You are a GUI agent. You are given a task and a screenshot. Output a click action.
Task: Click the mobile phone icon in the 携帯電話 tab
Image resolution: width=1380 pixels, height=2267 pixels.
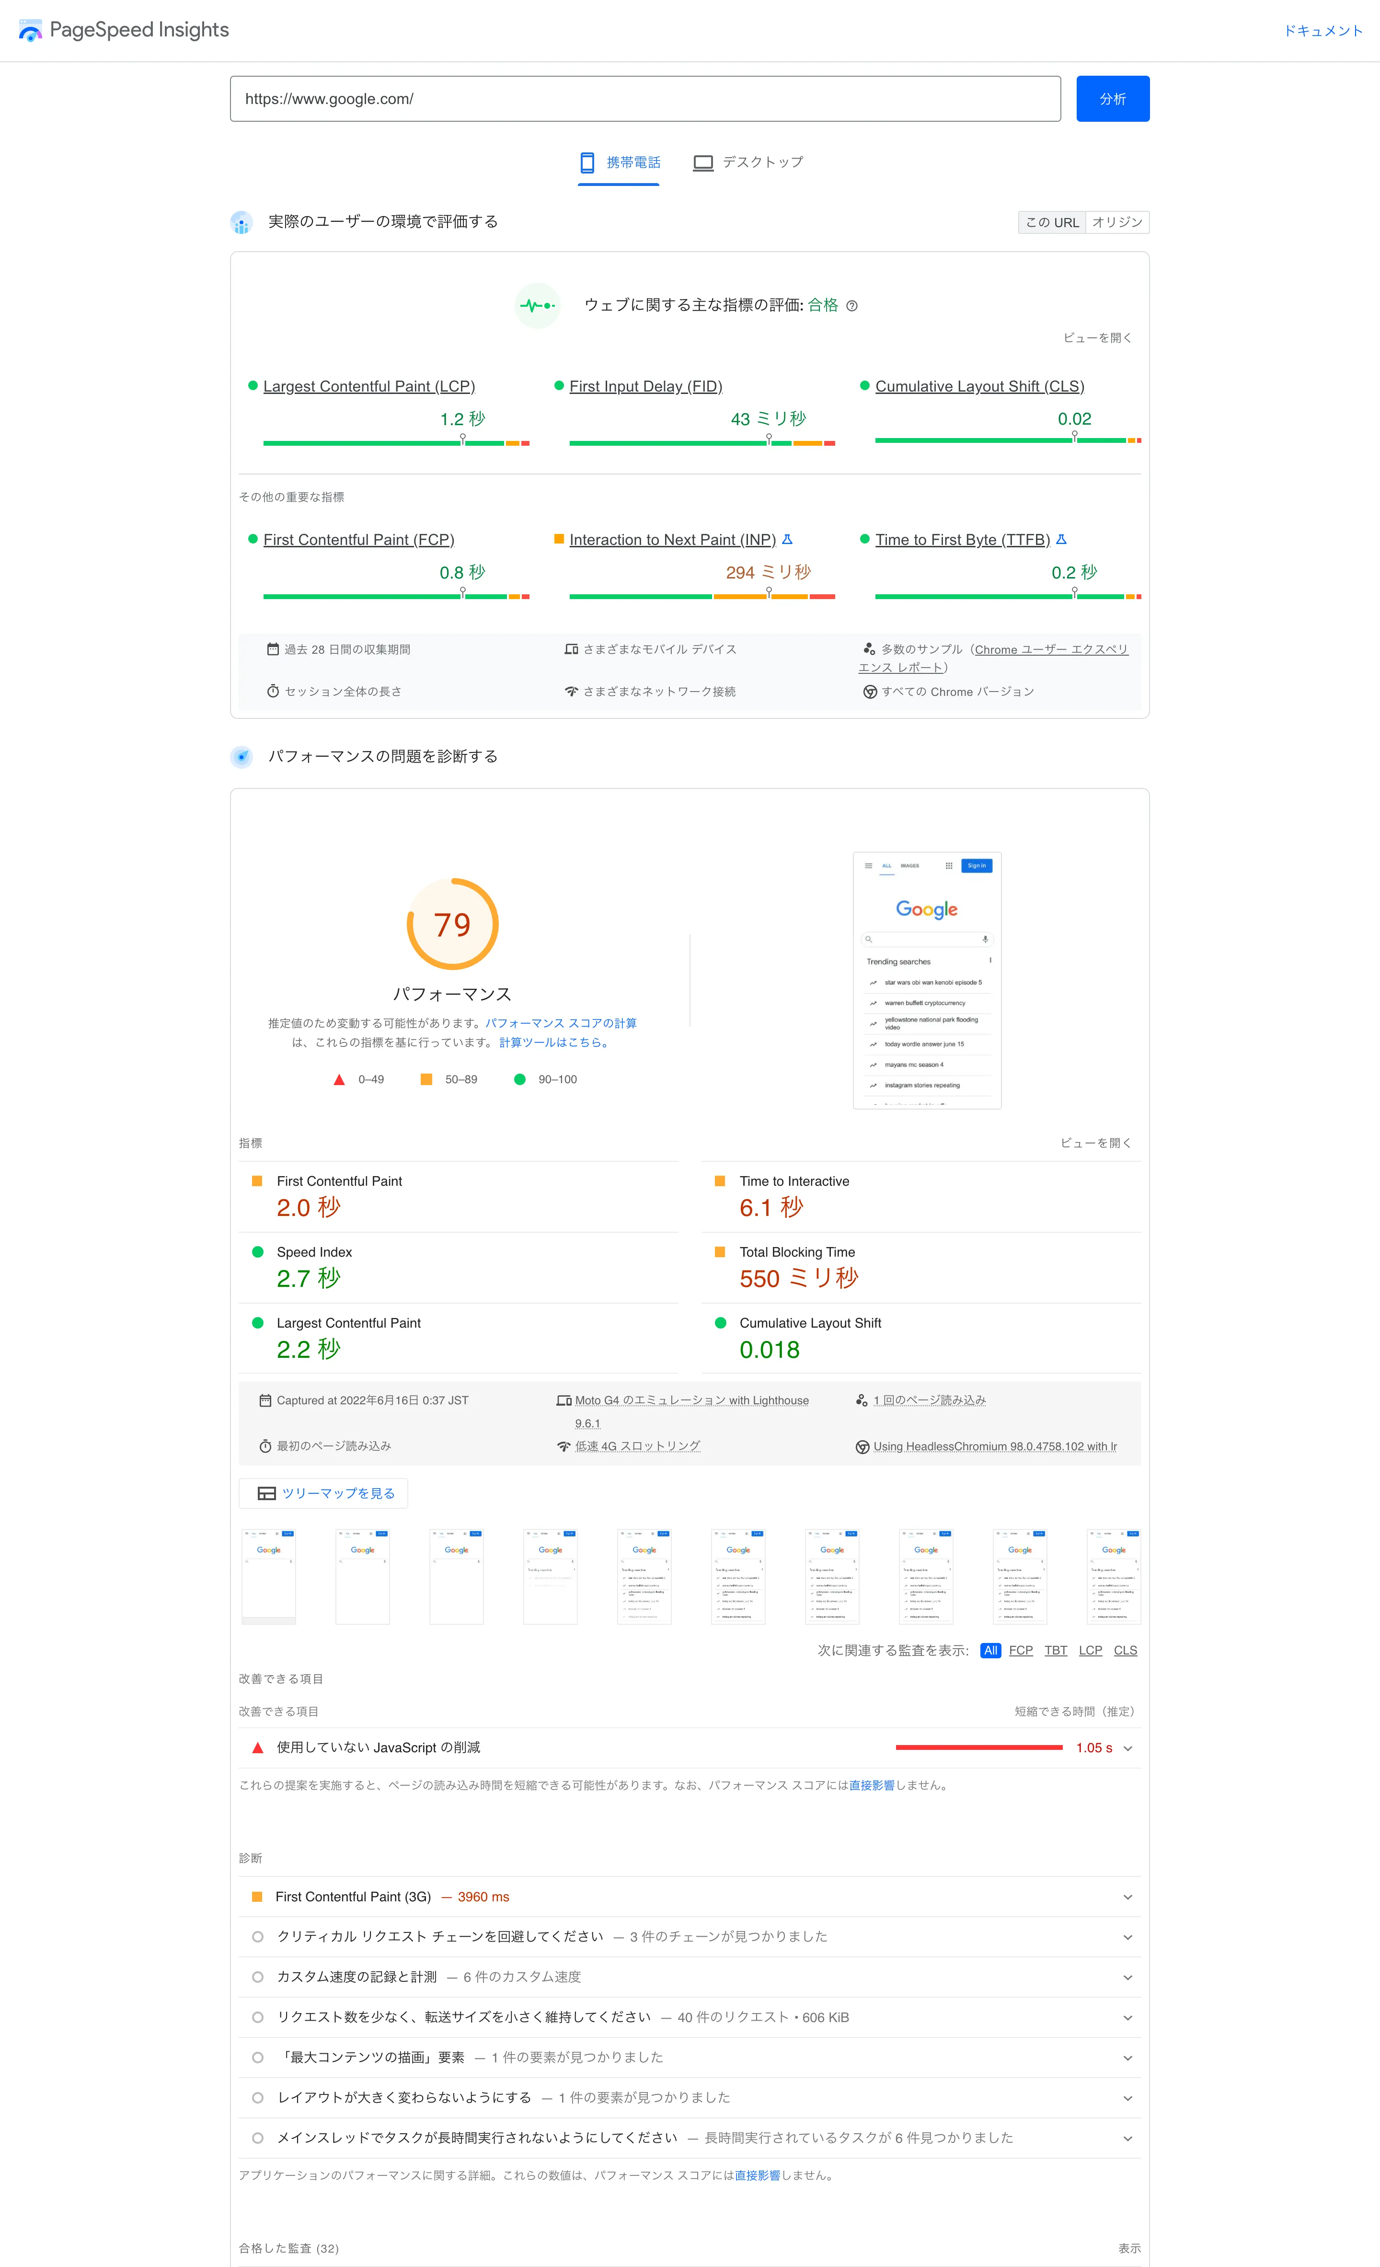click(587, 163)
